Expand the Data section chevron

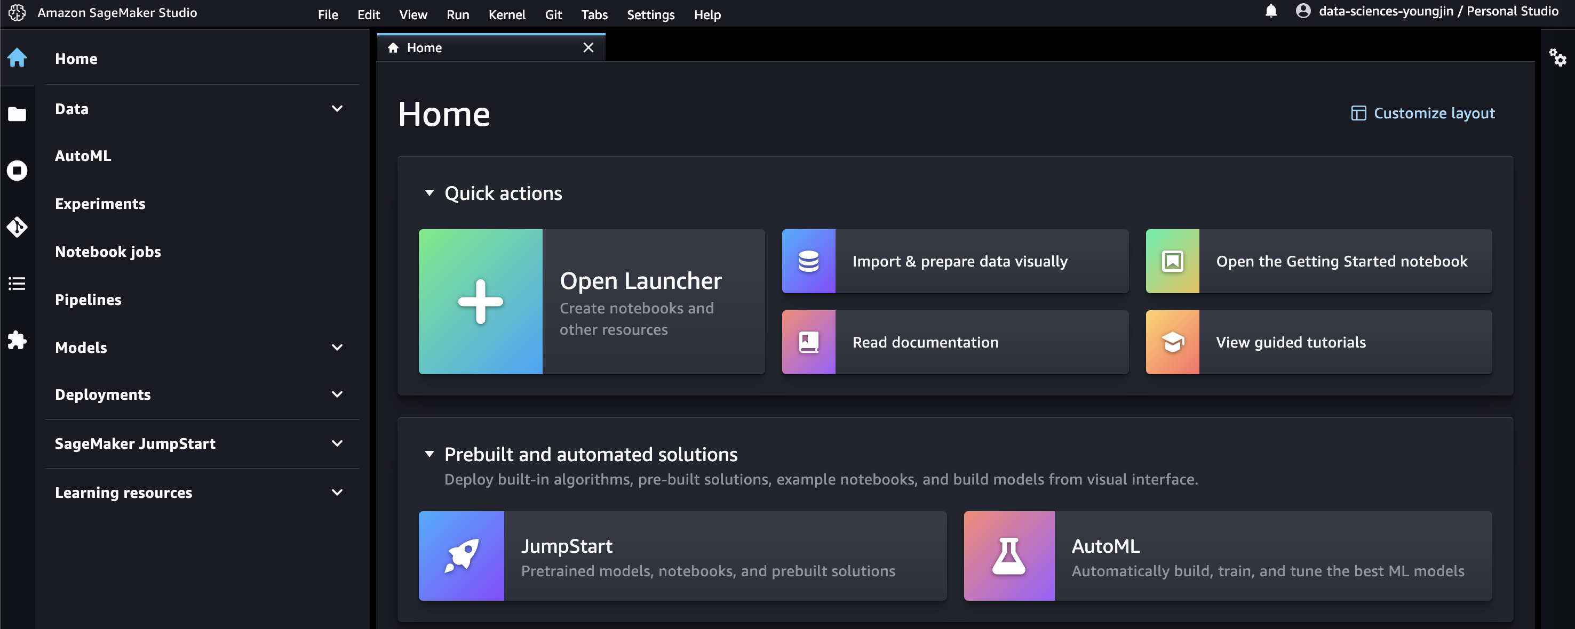[337, 109]
